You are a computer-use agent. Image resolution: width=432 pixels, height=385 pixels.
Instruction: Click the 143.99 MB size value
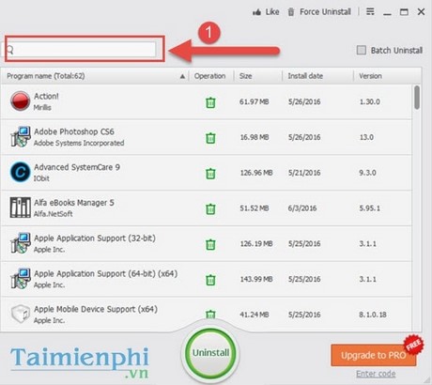pos(256,279)
